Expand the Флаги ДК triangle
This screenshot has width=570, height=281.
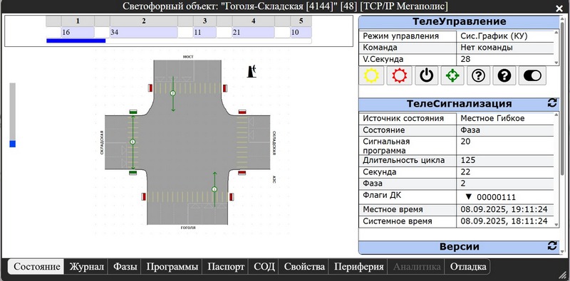click(x=468, y=197)
